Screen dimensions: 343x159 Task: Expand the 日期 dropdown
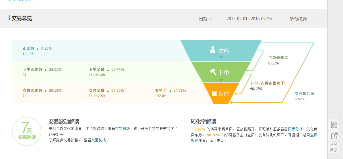click(x=205, y=19)
